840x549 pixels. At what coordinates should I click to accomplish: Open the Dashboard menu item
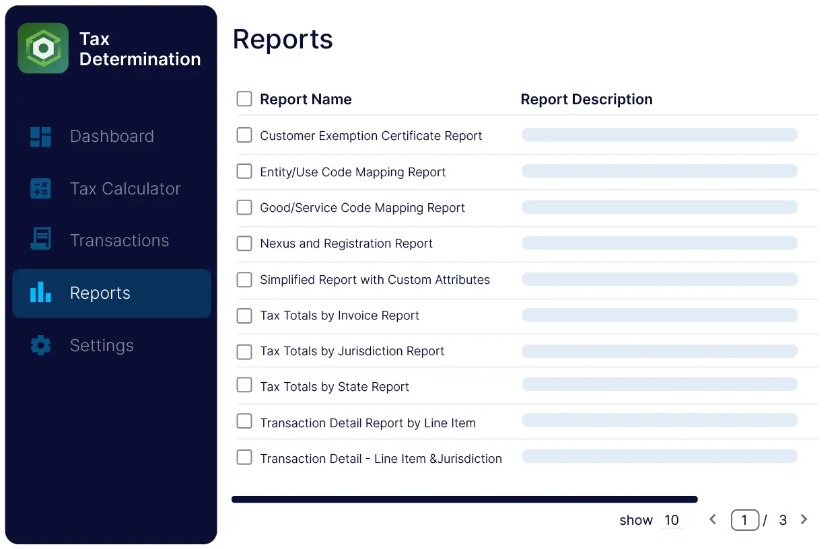pos(112,137)
